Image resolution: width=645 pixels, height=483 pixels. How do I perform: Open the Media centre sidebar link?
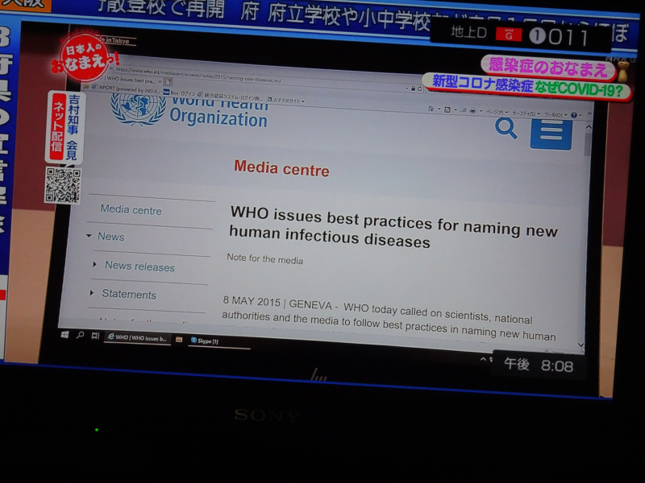(x=131, y=210)
